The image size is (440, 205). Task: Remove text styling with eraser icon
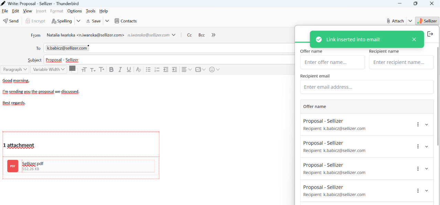pos(138,69)
